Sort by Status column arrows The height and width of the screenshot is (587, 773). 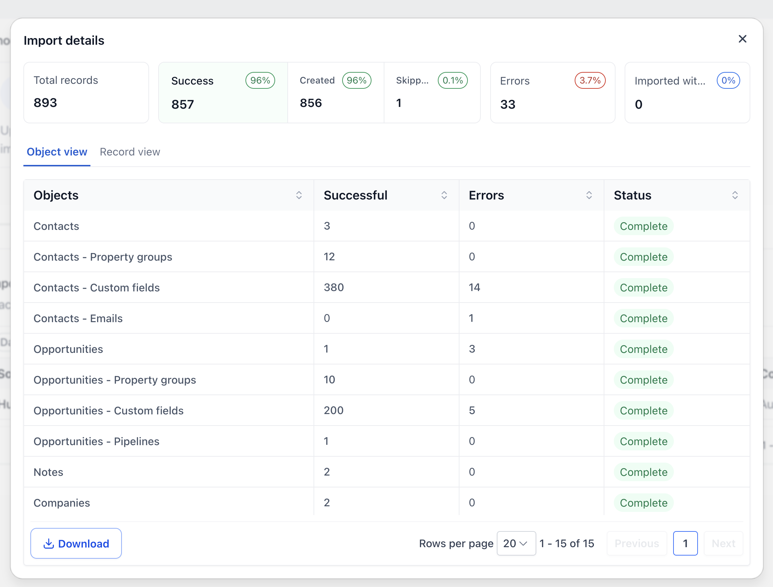[x=735, y=195]
